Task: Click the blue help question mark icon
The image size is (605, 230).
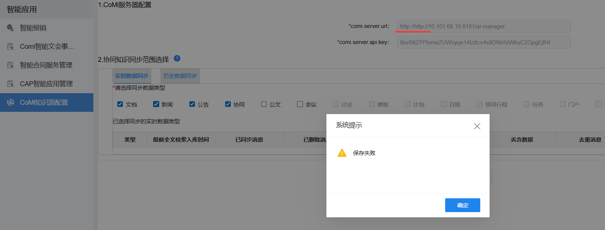Action: tap(177, 59)
